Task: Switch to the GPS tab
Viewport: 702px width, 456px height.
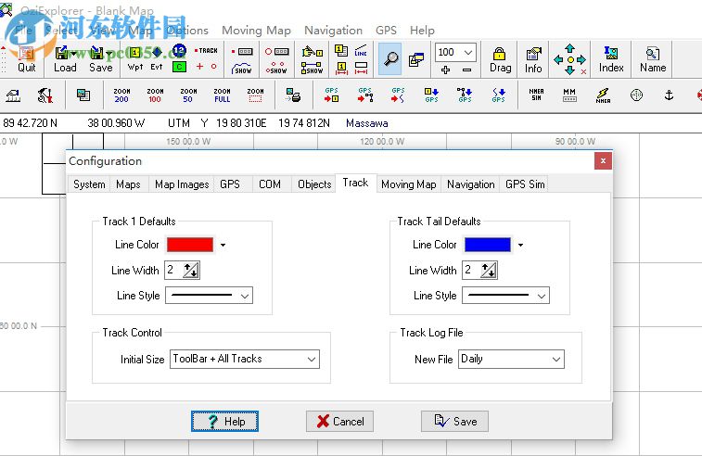Action: pyautogui.click(x=230, y=184)
